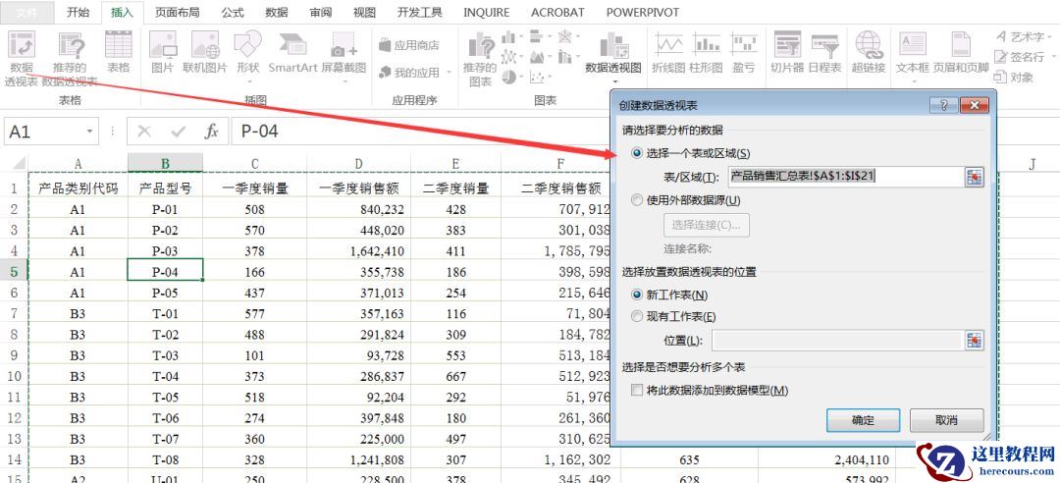Click the help question mark in the dialog title bar
The image size is (1060, 483).
click(944, 105)
